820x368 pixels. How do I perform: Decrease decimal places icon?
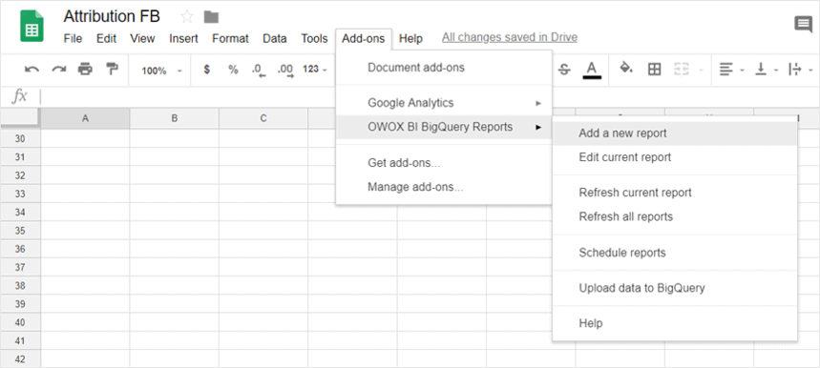click(x=259, y=70)
